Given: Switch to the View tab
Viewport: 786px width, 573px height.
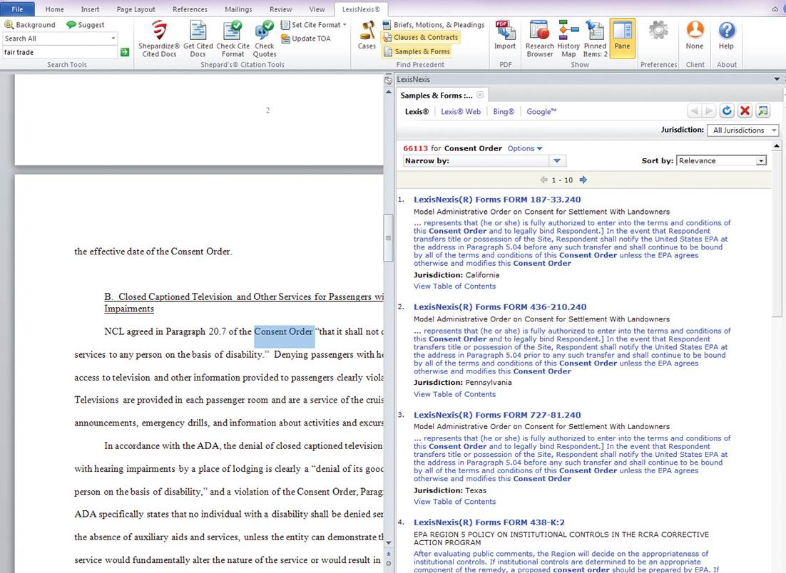Looking at the screenshot, I should (x=317, y=9).
